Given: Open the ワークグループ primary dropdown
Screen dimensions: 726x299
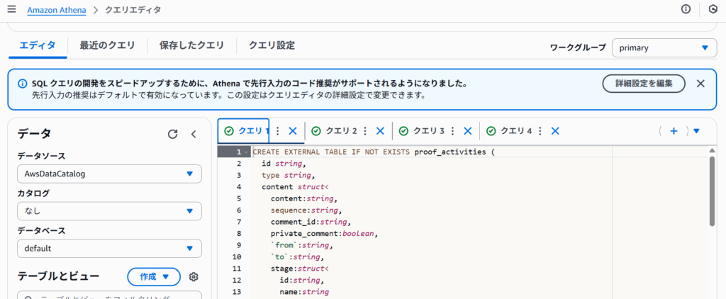Looking at the screenshot, I should (664, 48).
